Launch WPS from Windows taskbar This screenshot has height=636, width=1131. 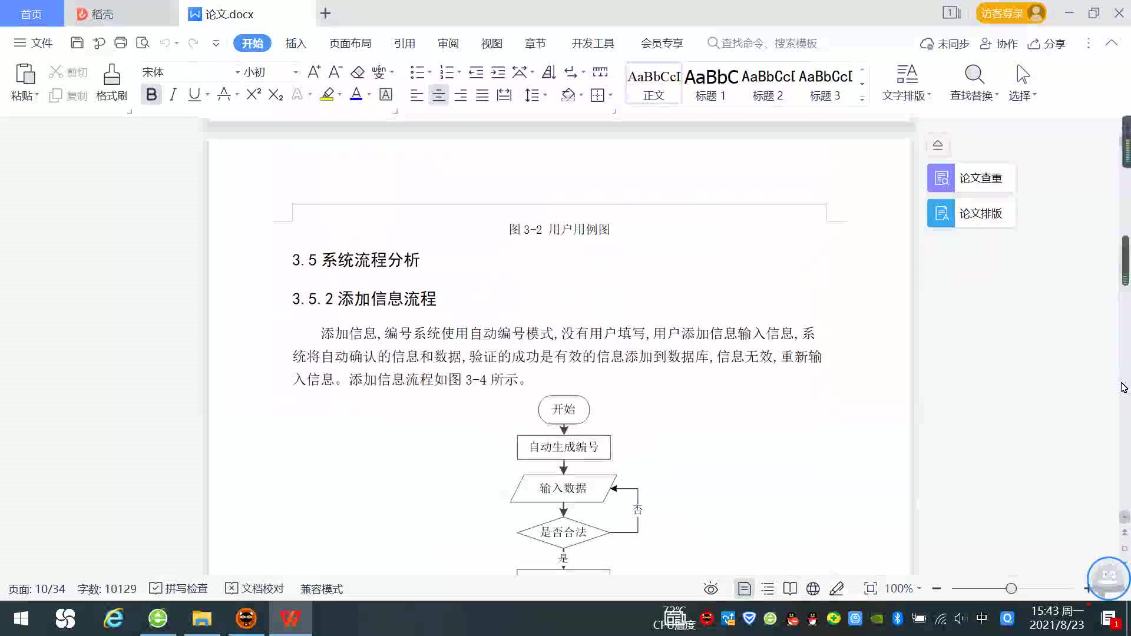tap(290, 618)
